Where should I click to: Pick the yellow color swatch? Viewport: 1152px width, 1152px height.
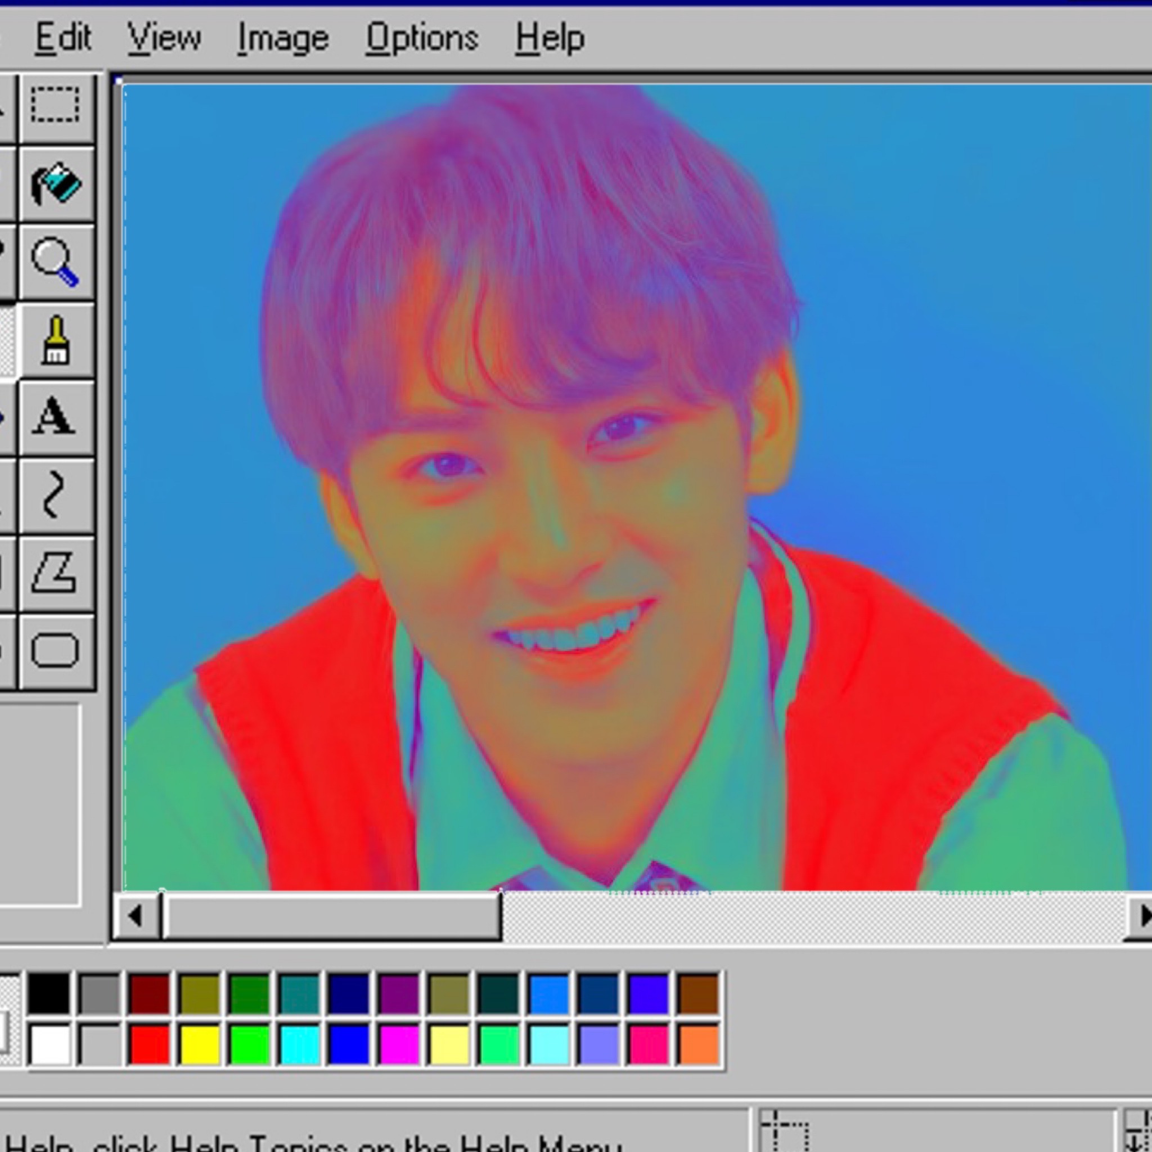(199, 1045)
